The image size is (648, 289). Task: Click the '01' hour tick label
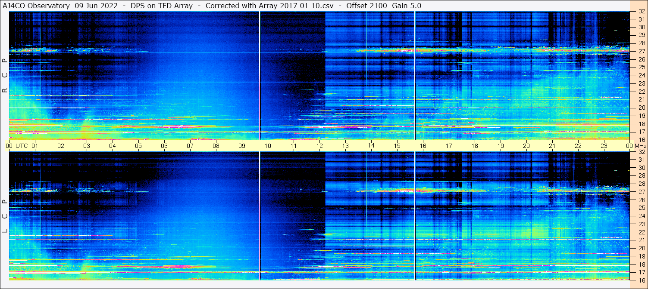(x=35, y=146)
